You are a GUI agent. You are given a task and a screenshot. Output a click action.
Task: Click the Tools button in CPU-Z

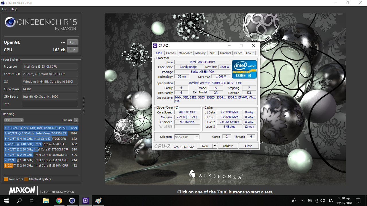click(x=205, y=146)
